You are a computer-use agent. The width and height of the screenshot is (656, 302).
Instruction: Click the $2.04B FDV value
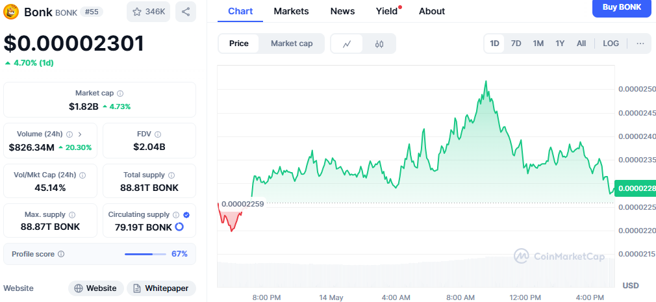point(149,147)
